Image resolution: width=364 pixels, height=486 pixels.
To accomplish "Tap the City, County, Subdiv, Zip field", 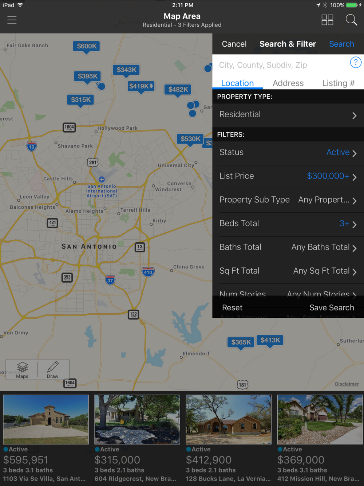I will pos(281,65).
